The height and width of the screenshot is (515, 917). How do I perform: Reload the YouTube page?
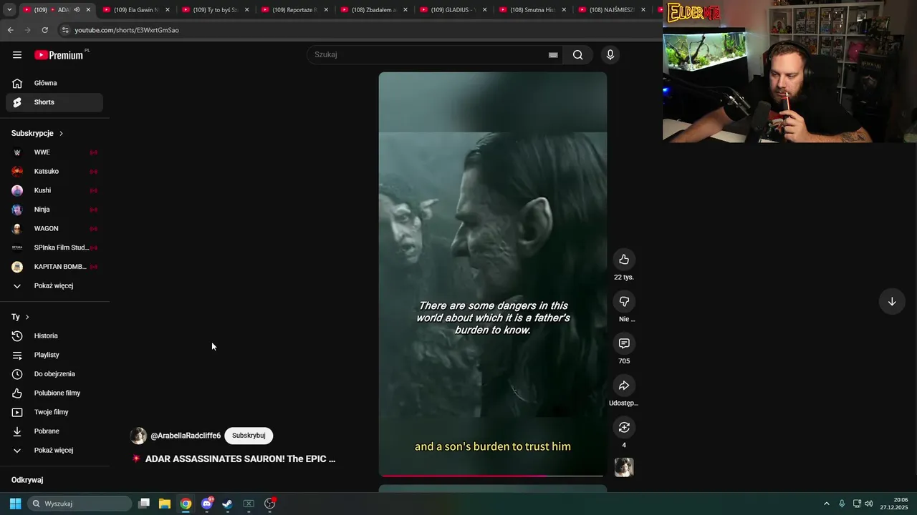point(44,30)
